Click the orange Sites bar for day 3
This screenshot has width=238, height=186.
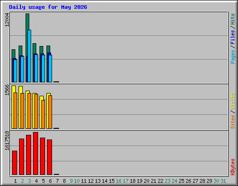(x=29, y=111)
